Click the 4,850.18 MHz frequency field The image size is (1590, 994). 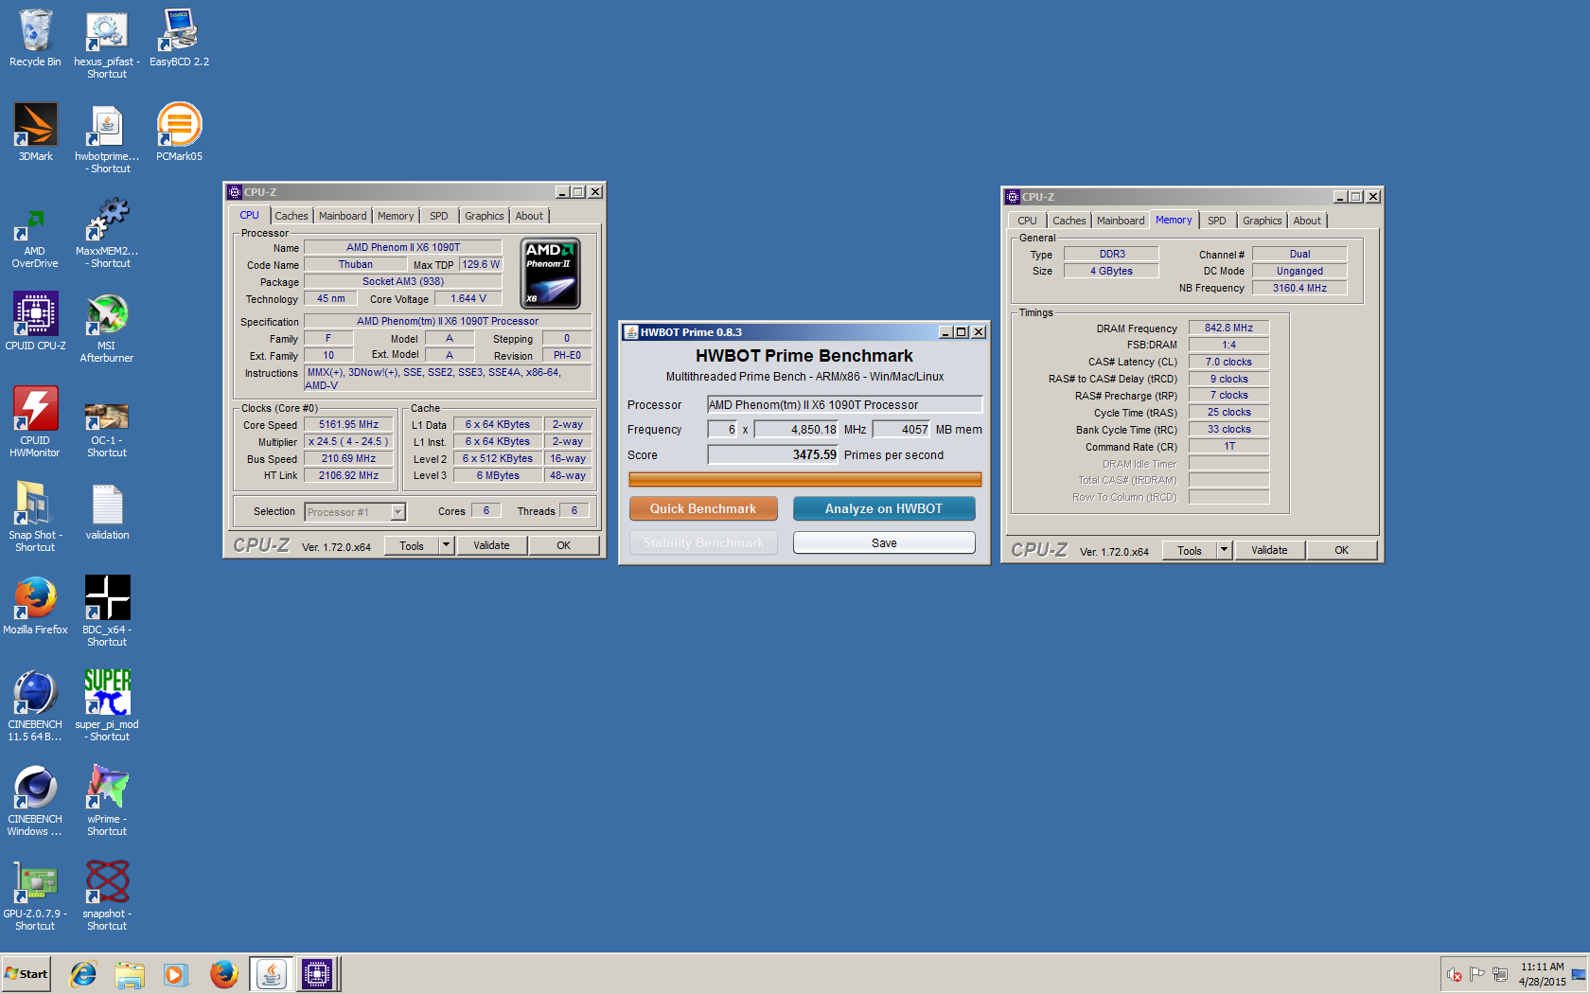point(796,430)
